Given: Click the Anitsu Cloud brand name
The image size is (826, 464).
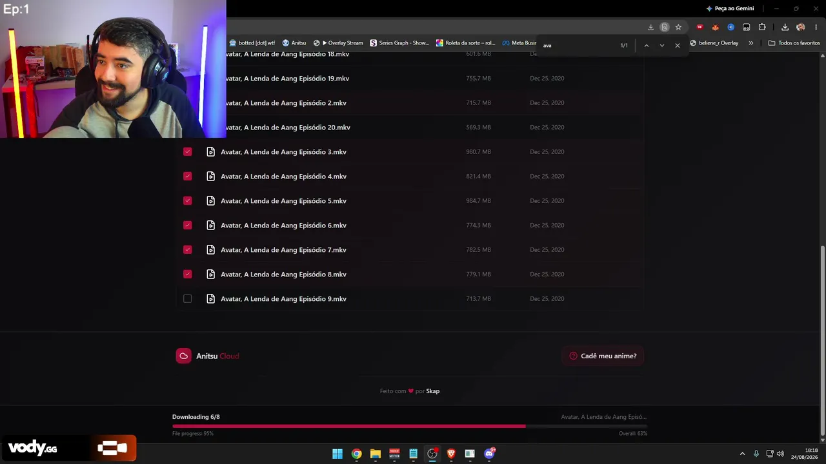Looking at the screenshot, I should click(217, 356).
